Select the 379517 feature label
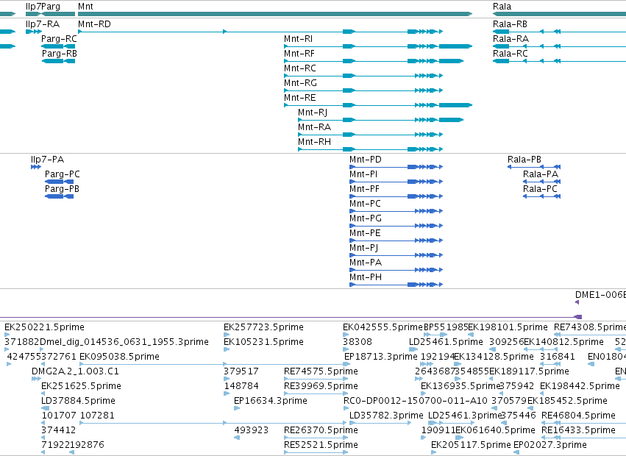This screenshot has height=456, width=626. [x=241, y=371]
